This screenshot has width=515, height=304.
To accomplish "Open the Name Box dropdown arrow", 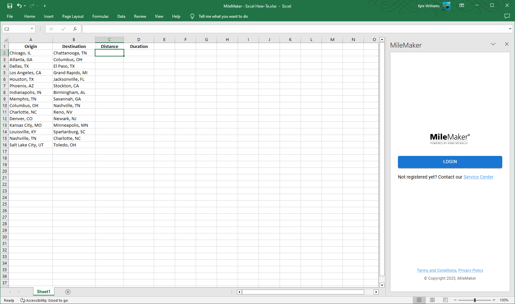I will pos(32,29).
